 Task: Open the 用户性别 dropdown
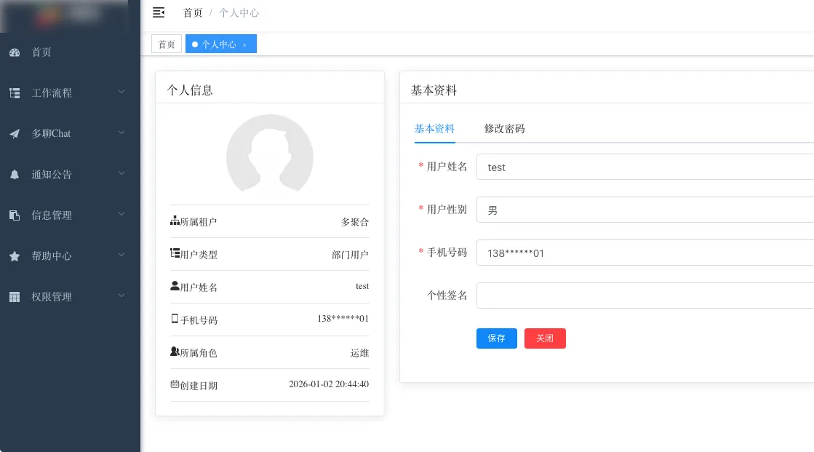coord(645,210)
